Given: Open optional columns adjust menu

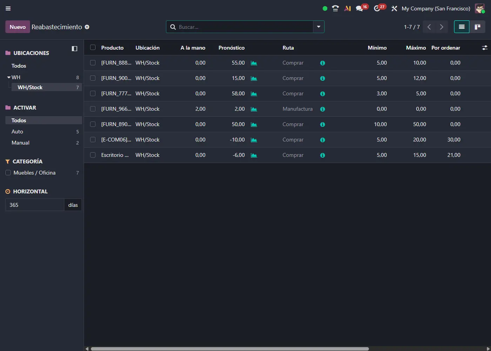Looking at the screenshot, I should 484,48.
